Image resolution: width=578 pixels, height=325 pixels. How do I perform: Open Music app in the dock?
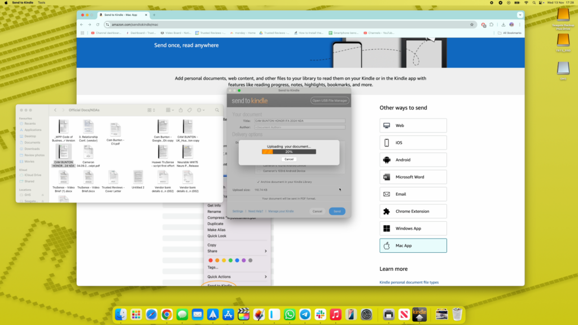[x=335, y=314]
